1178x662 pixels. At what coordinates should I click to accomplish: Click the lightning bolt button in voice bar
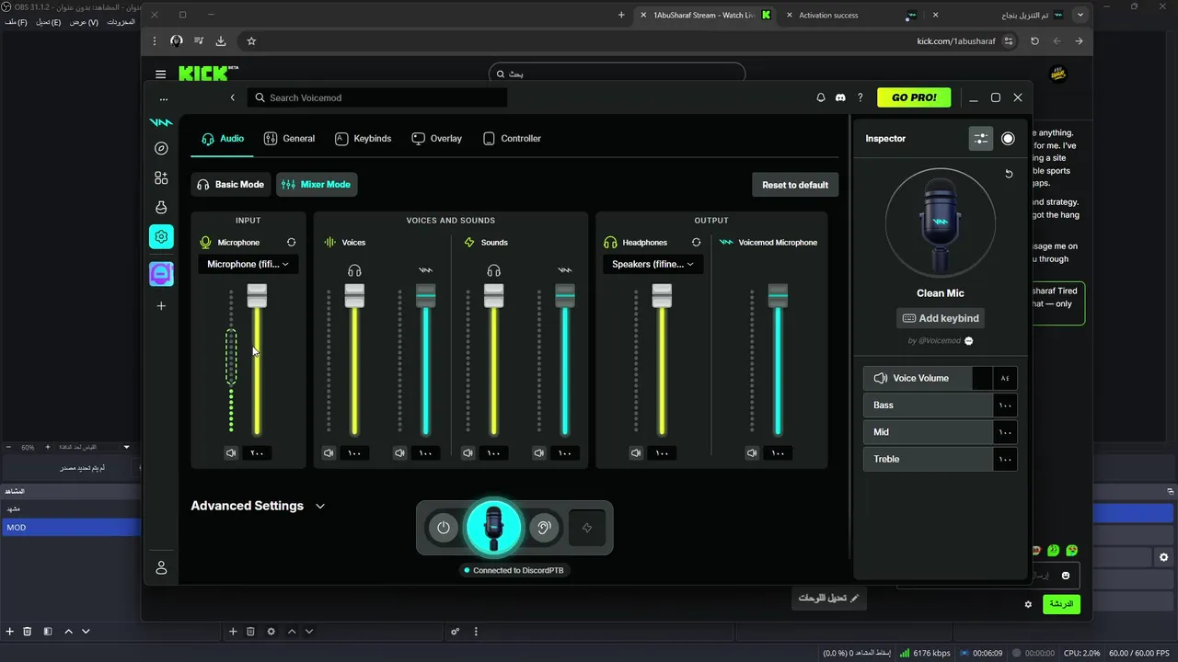tap(587, 528)
